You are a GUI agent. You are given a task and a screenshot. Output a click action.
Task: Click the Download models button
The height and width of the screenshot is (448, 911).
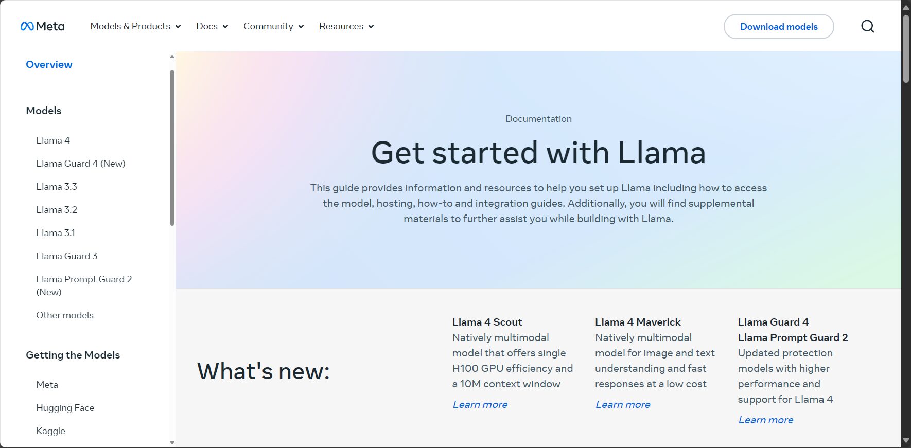(x=779, y=27)
